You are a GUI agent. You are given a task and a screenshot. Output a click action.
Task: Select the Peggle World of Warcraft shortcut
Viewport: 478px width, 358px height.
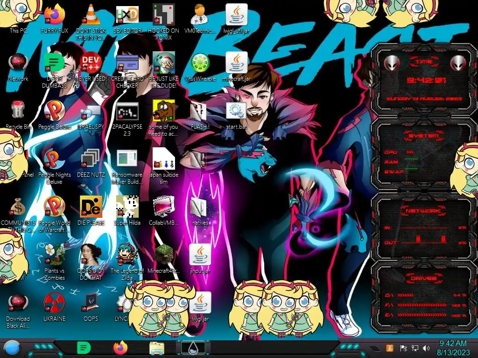point(54,214)
